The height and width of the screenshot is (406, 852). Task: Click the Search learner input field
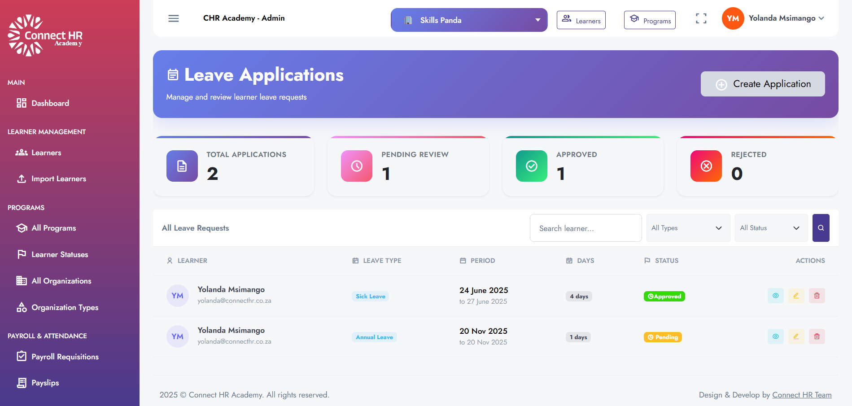(585, 228)
